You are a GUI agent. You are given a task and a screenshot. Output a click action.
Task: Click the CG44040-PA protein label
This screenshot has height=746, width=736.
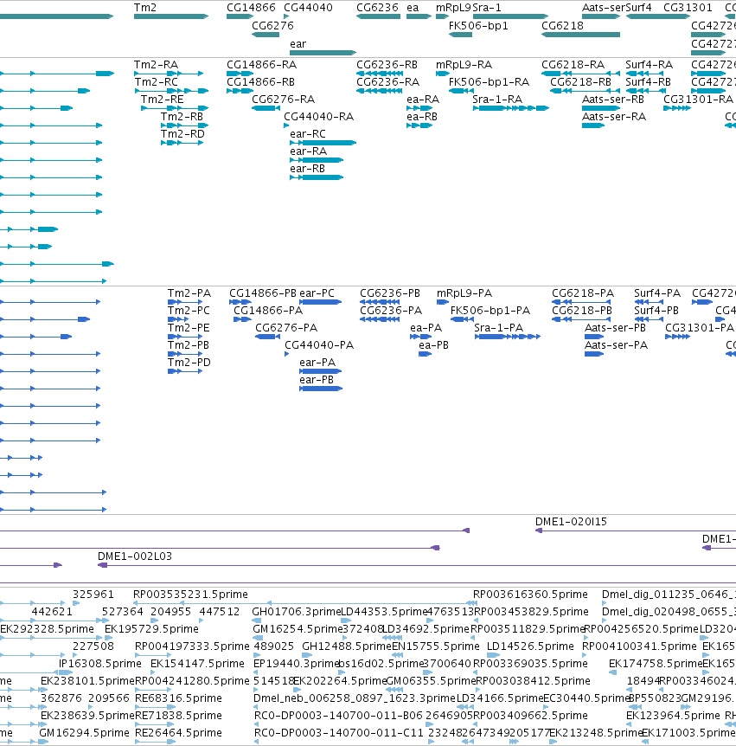tap(319, 345)
